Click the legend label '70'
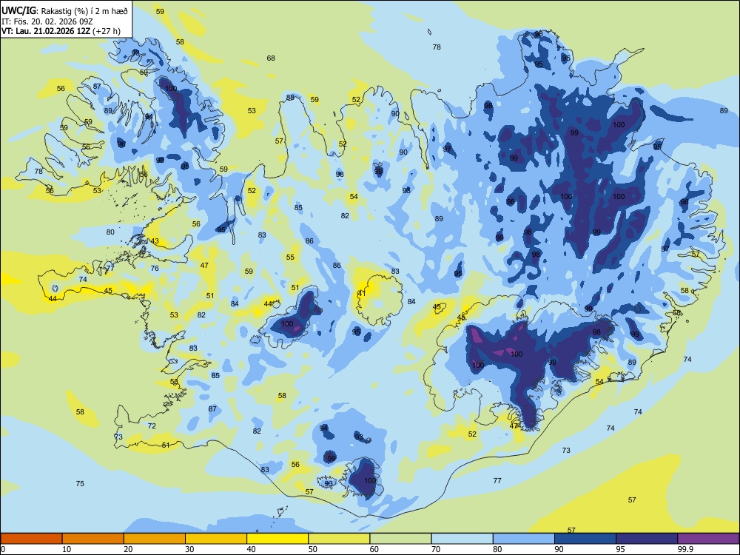740x555 pixels. coord(436,549)
